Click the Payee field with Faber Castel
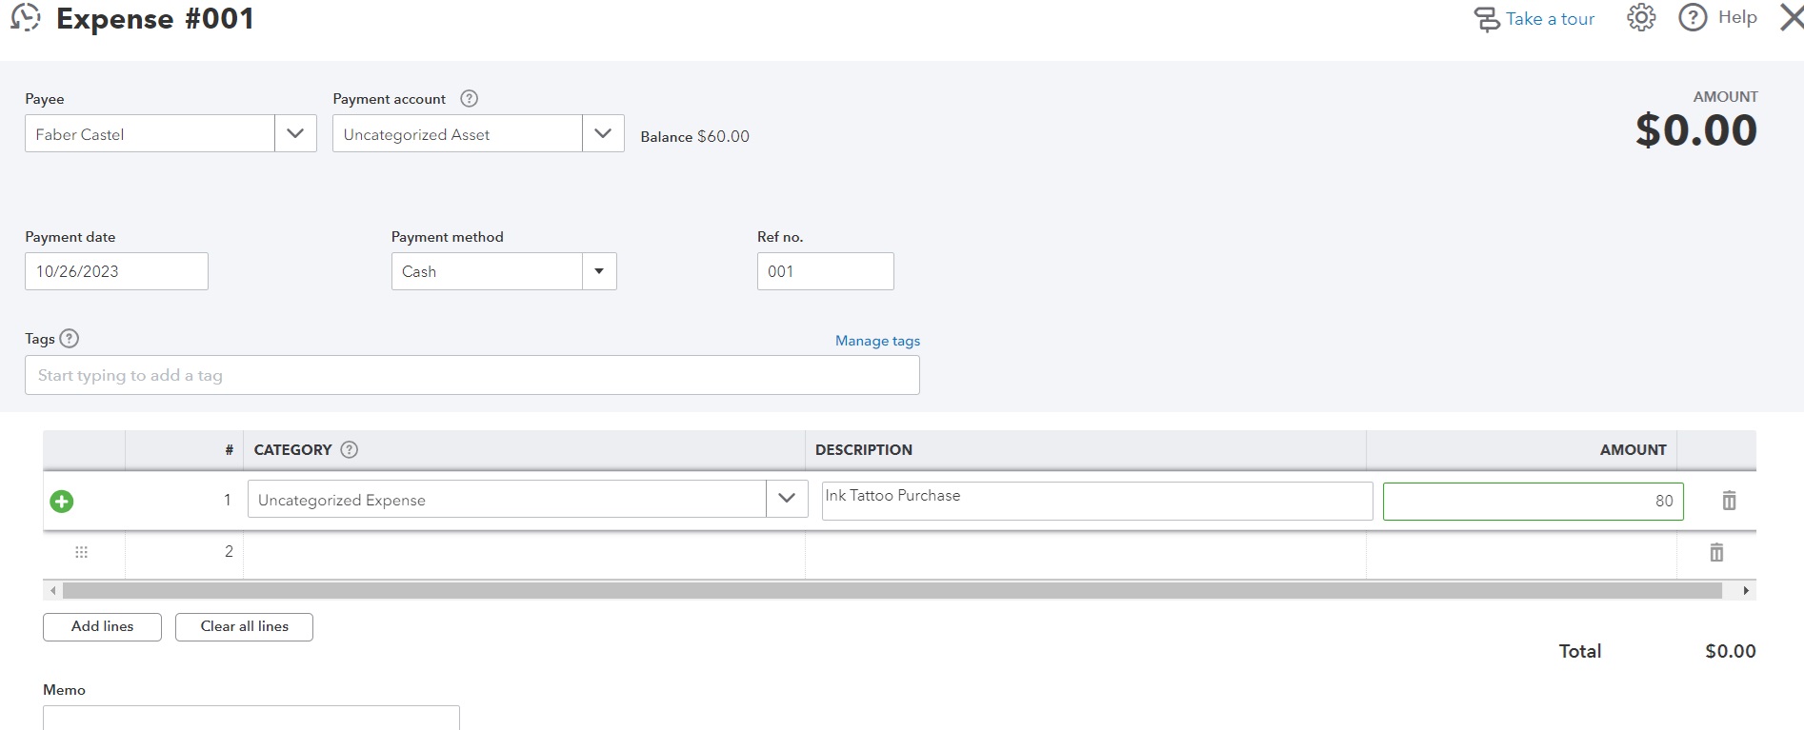1804x730 pixels. tap(150, 133)
